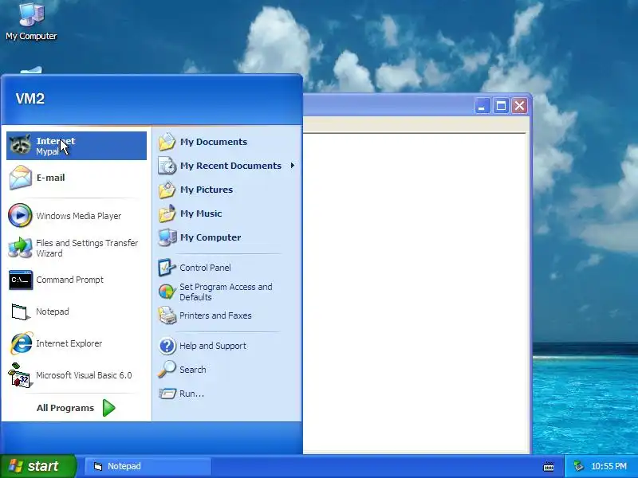Select Microsoft Visual Basic 6.0 label text

pos(84,375)
